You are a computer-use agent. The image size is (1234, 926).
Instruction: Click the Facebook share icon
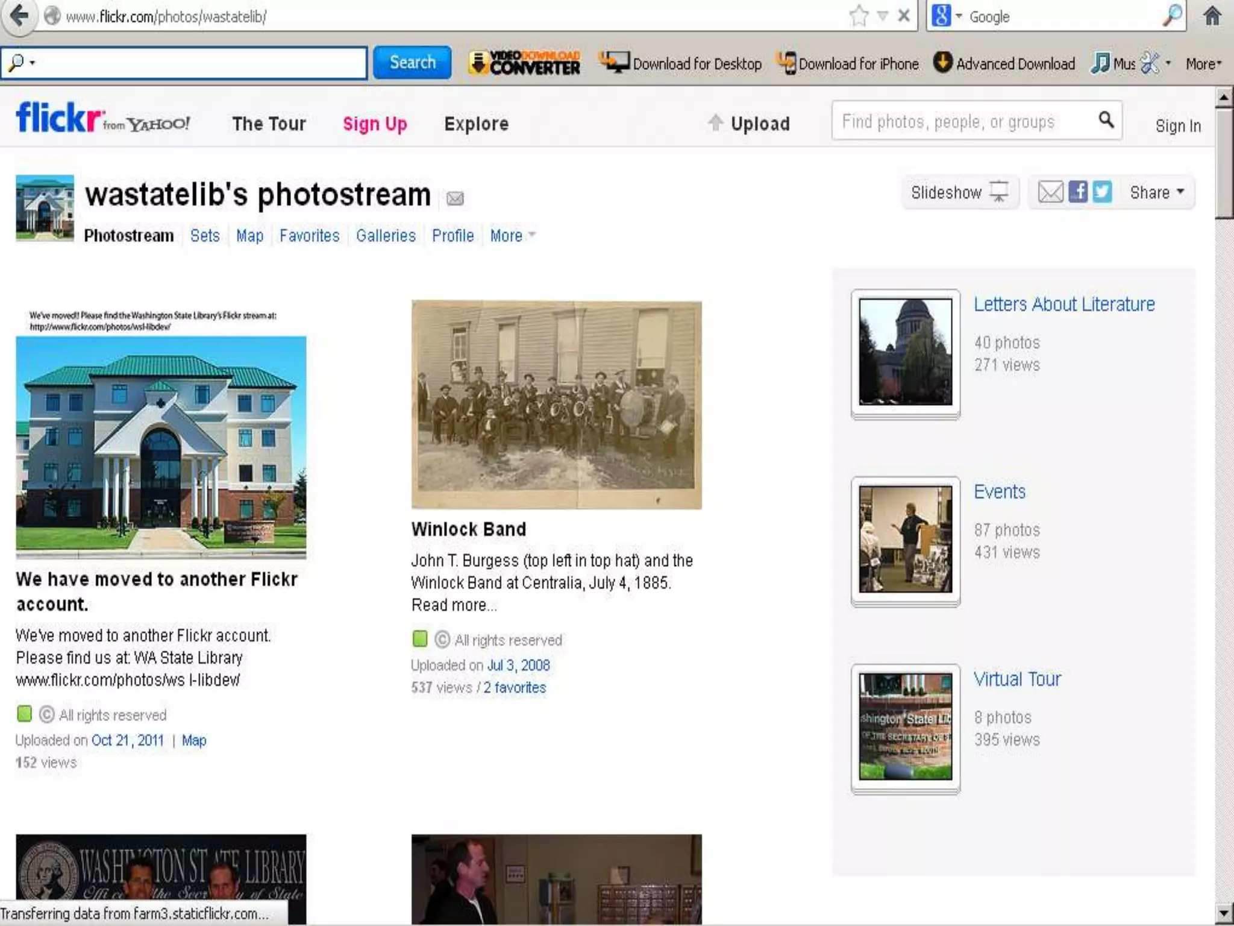point(1078,192)
